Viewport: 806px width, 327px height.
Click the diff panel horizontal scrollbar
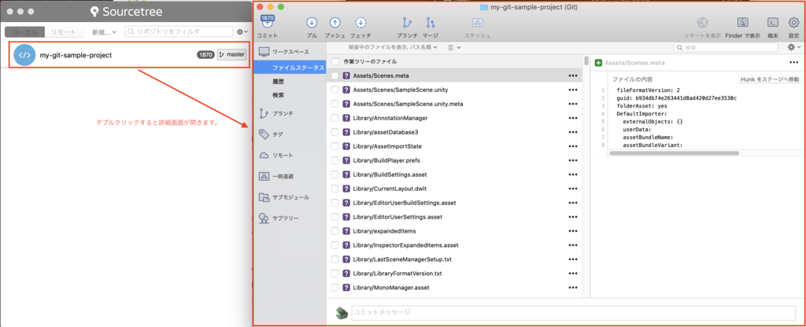pyautogui.click(x=674, y=153)
